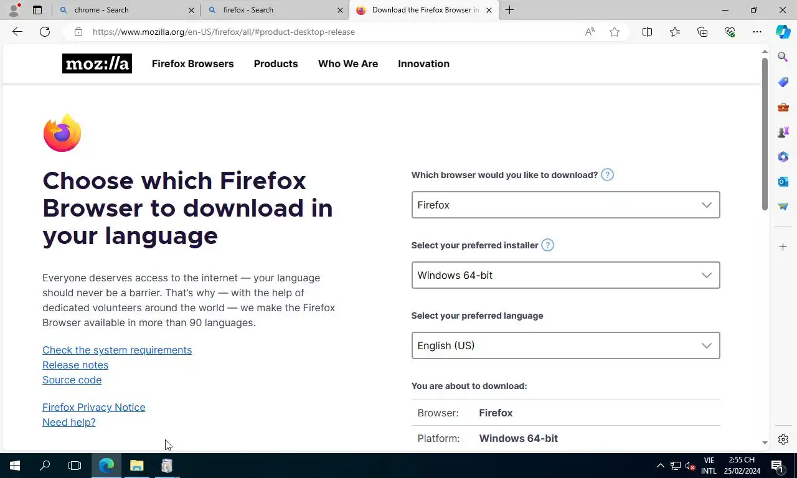Add this page to favorites star
The width and height of the screenshot is (797, 478).
pyautogui.click(x=615, y=32)
